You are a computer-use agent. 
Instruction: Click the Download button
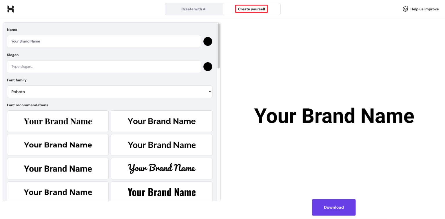[x=334, y=207]
